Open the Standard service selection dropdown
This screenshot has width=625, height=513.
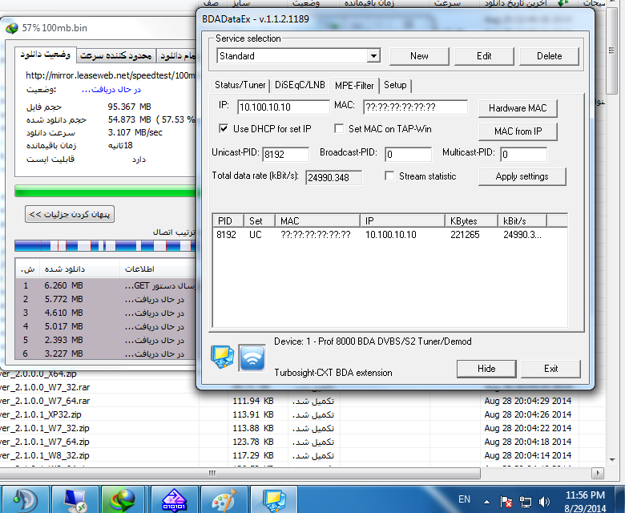(374, 56)
